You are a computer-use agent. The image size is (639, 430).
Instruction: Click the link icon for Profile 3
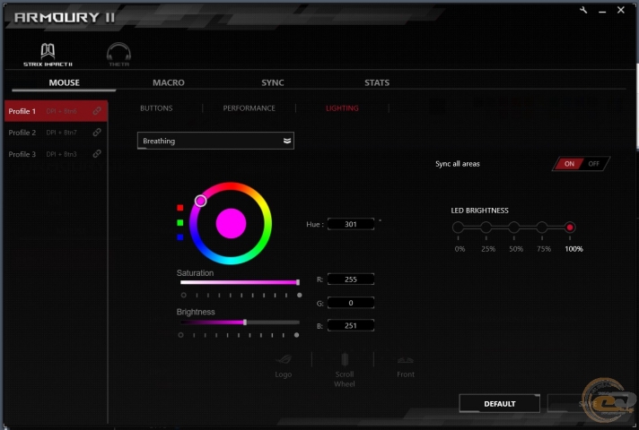pos(97,154)
